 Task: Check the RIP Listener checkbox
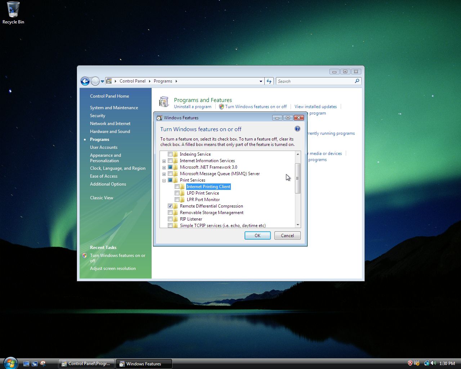tap(170, 219)
